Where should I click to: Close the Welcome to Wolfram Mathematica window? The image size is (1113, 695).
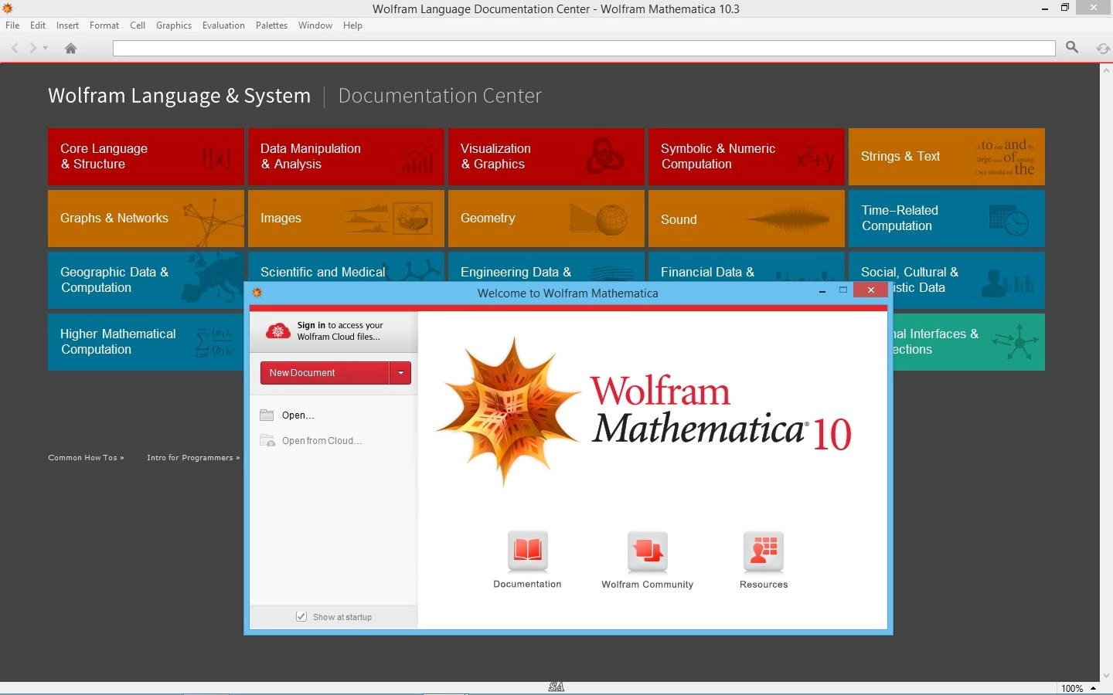(871, 290)
